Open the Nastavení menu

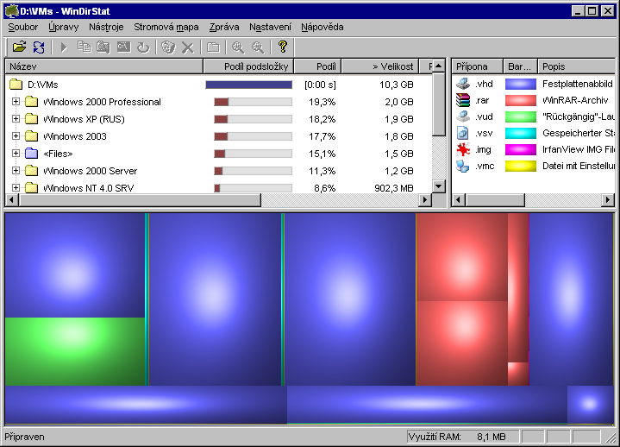[270, 27]
